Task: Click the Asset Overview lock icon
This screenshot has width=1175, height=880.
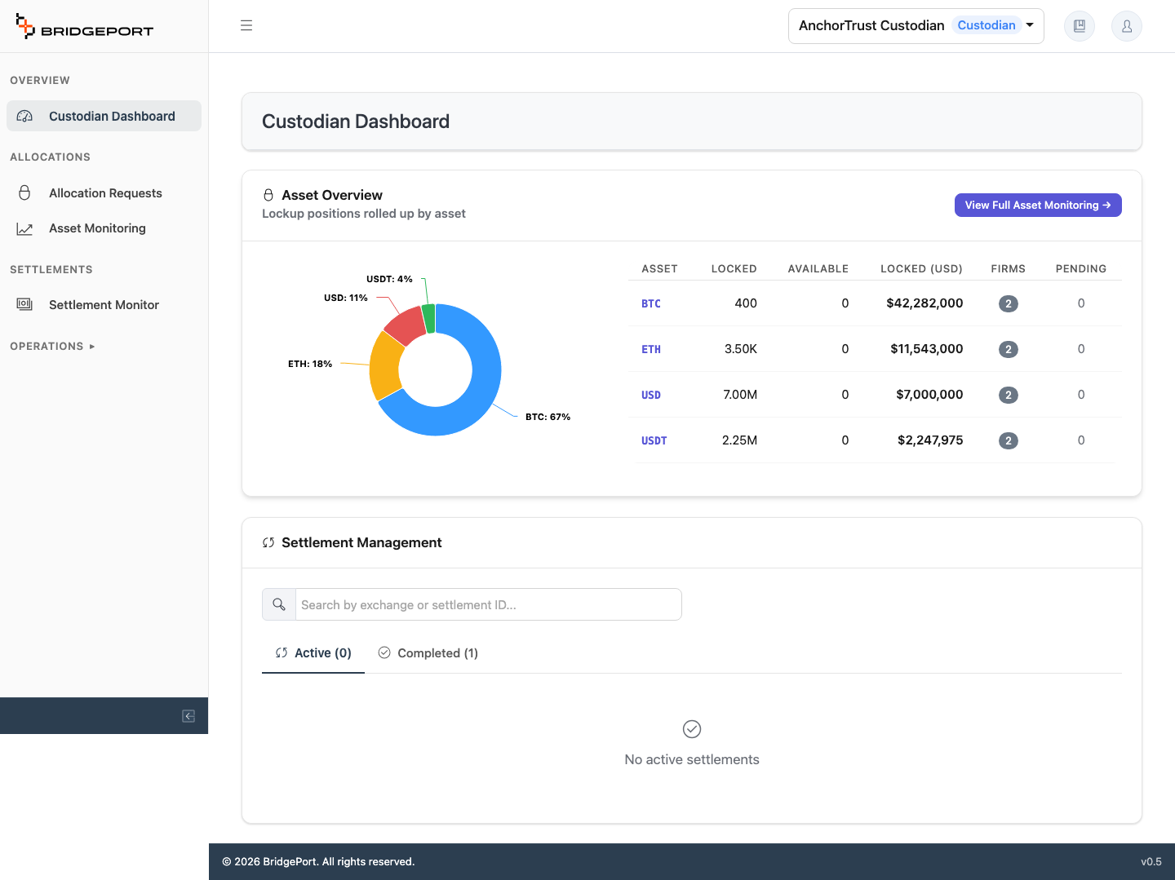Action: point(268,195)
